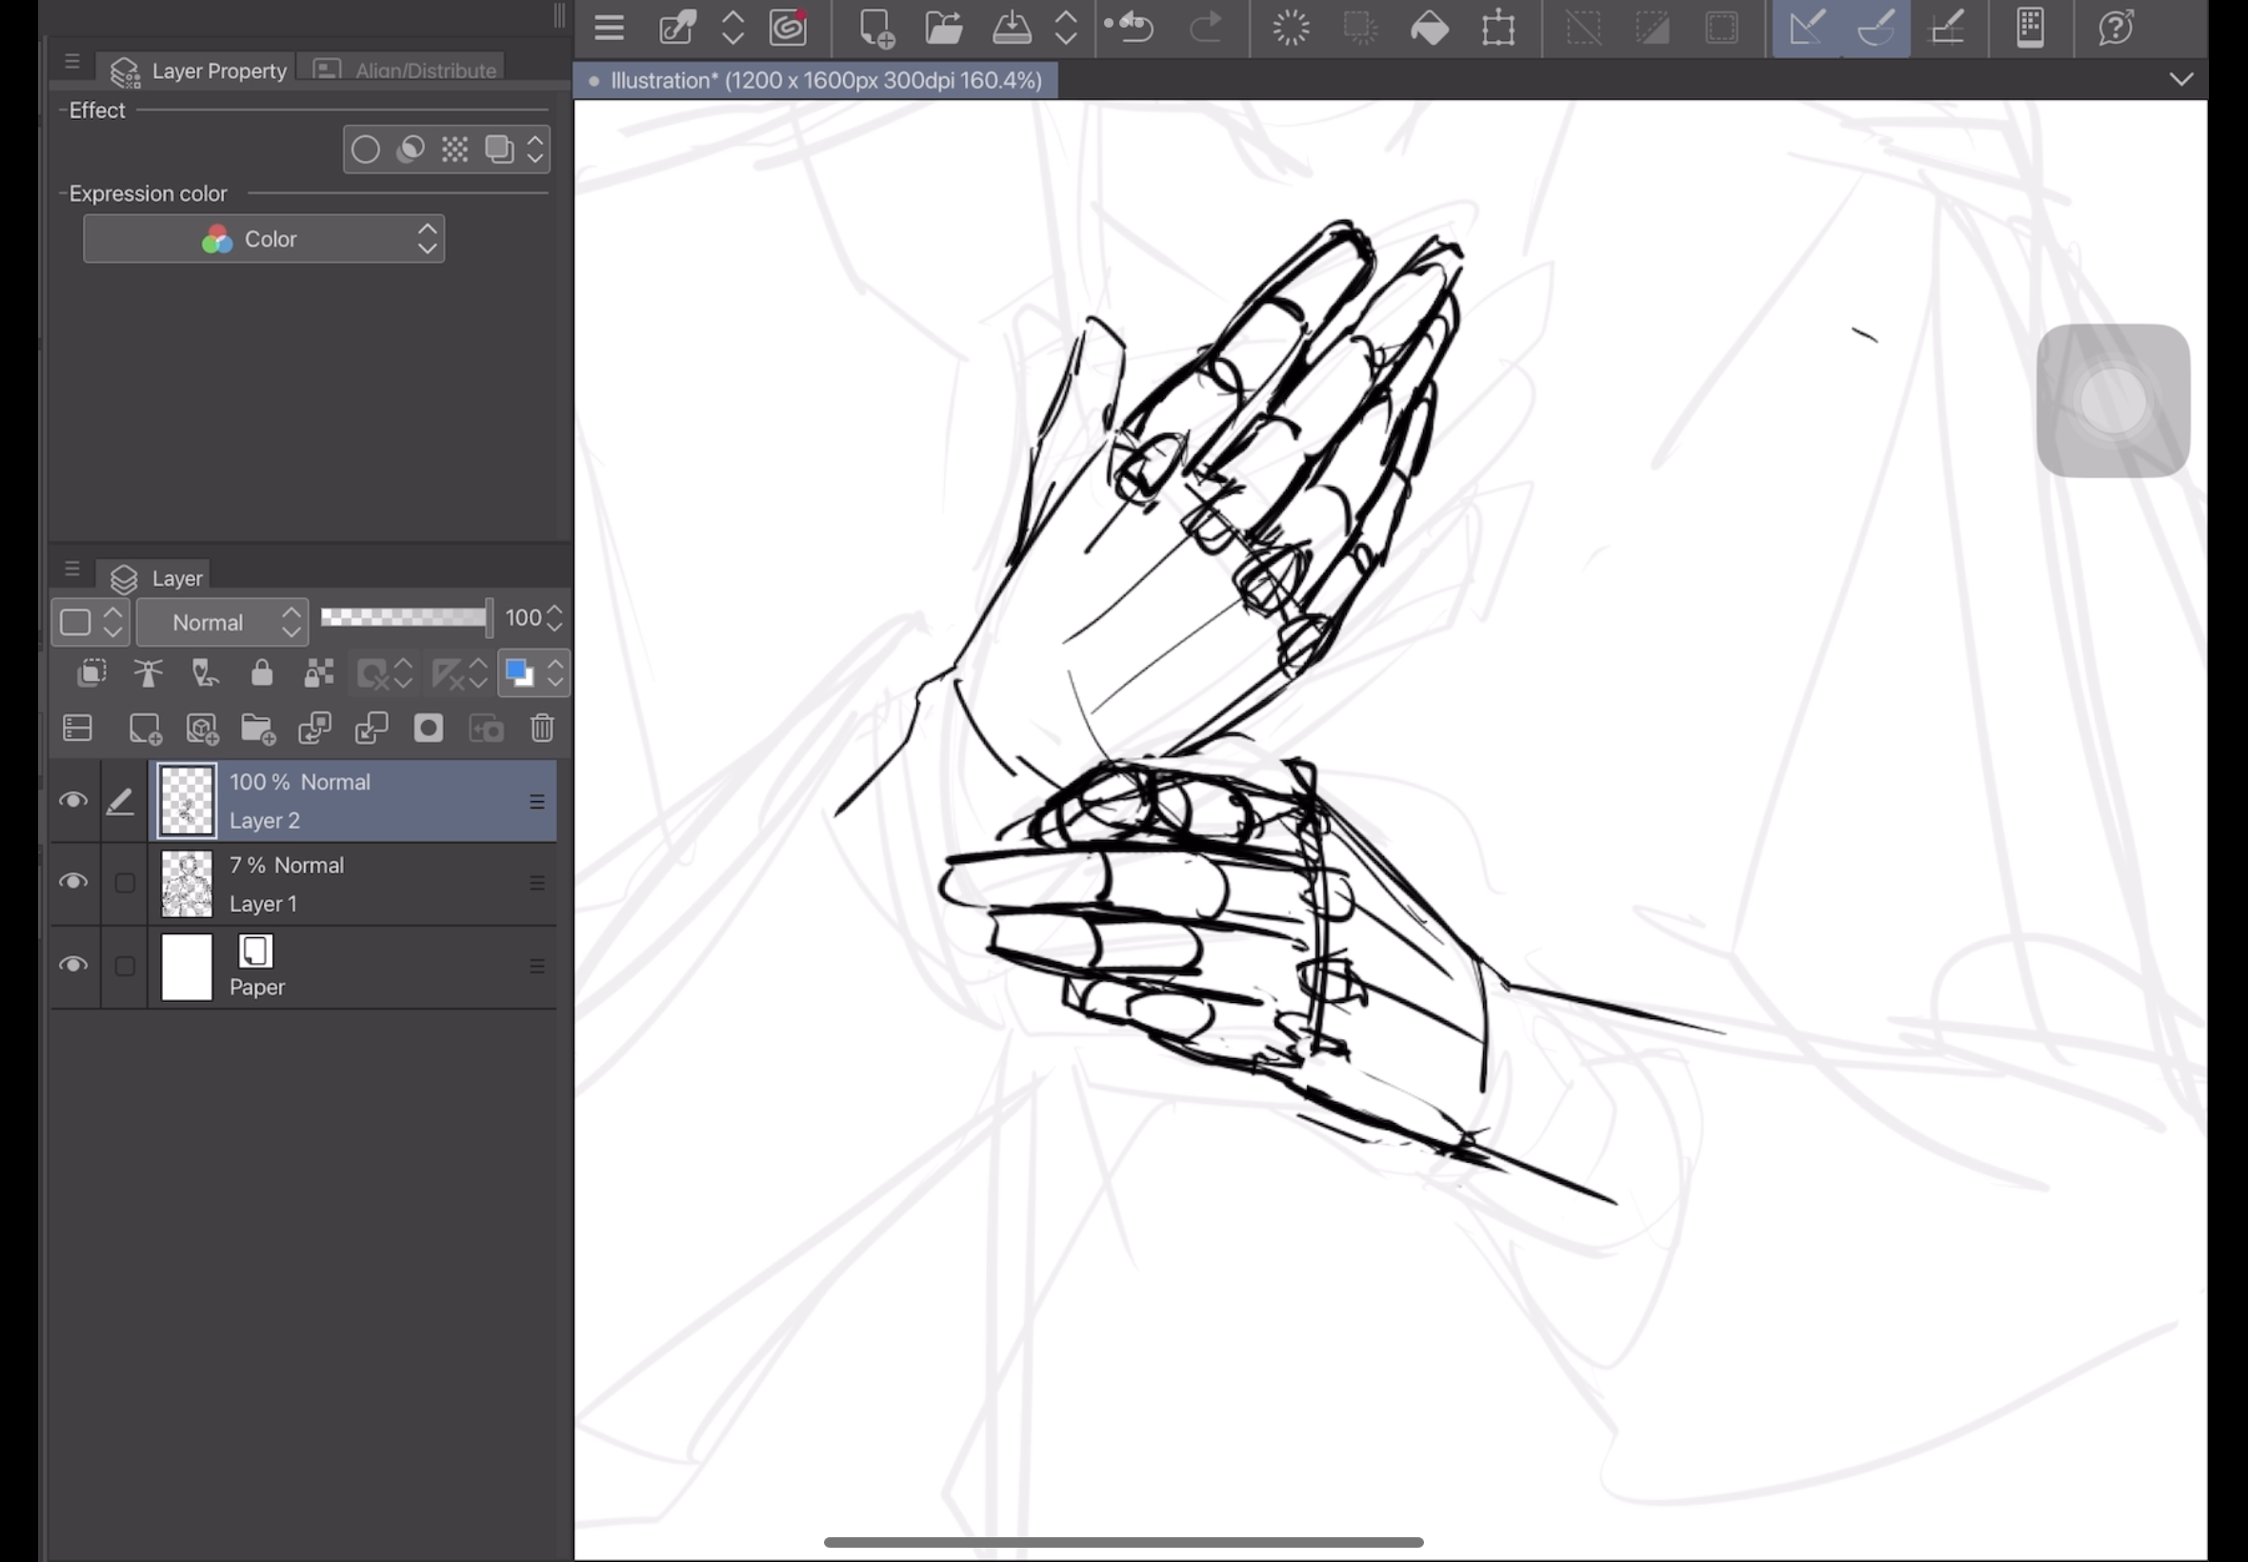Toggle visibility of Layer 1
Screen dimensions: 2248x1562
[72, 883]
